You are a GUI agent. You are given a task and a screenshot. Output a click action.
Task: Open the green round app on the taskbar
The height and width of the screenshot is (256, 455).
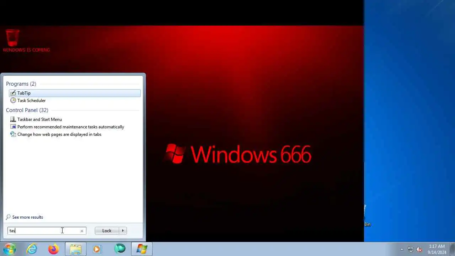pyautogui.click(x=120, y=249)
